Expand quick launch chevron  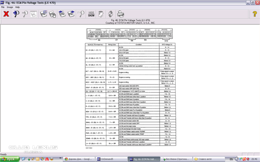tap(60, 158)
